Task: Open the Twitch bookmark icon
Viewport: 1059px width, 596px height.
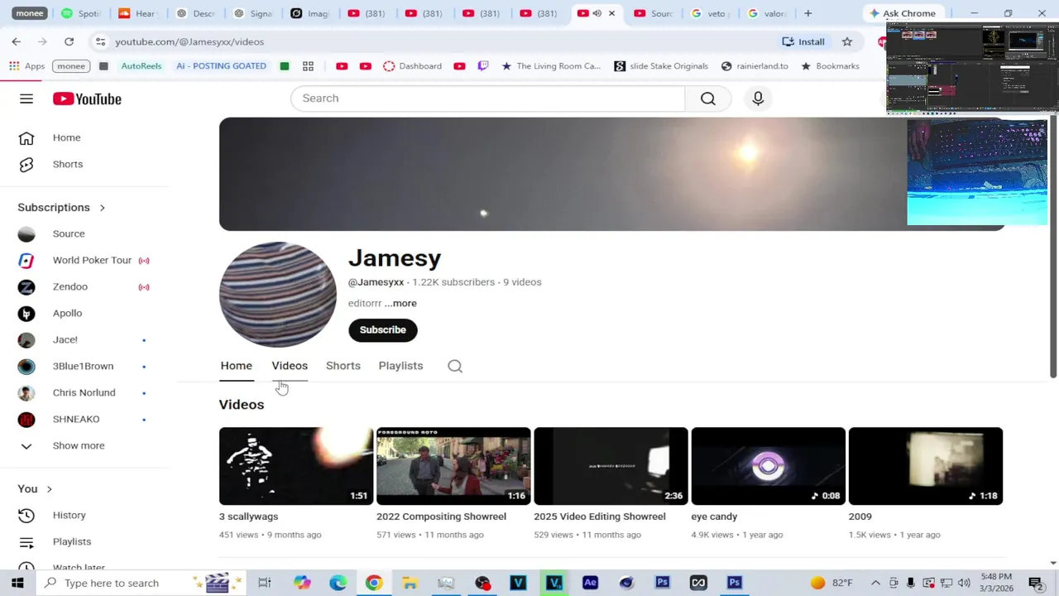Action: (483, 66)
